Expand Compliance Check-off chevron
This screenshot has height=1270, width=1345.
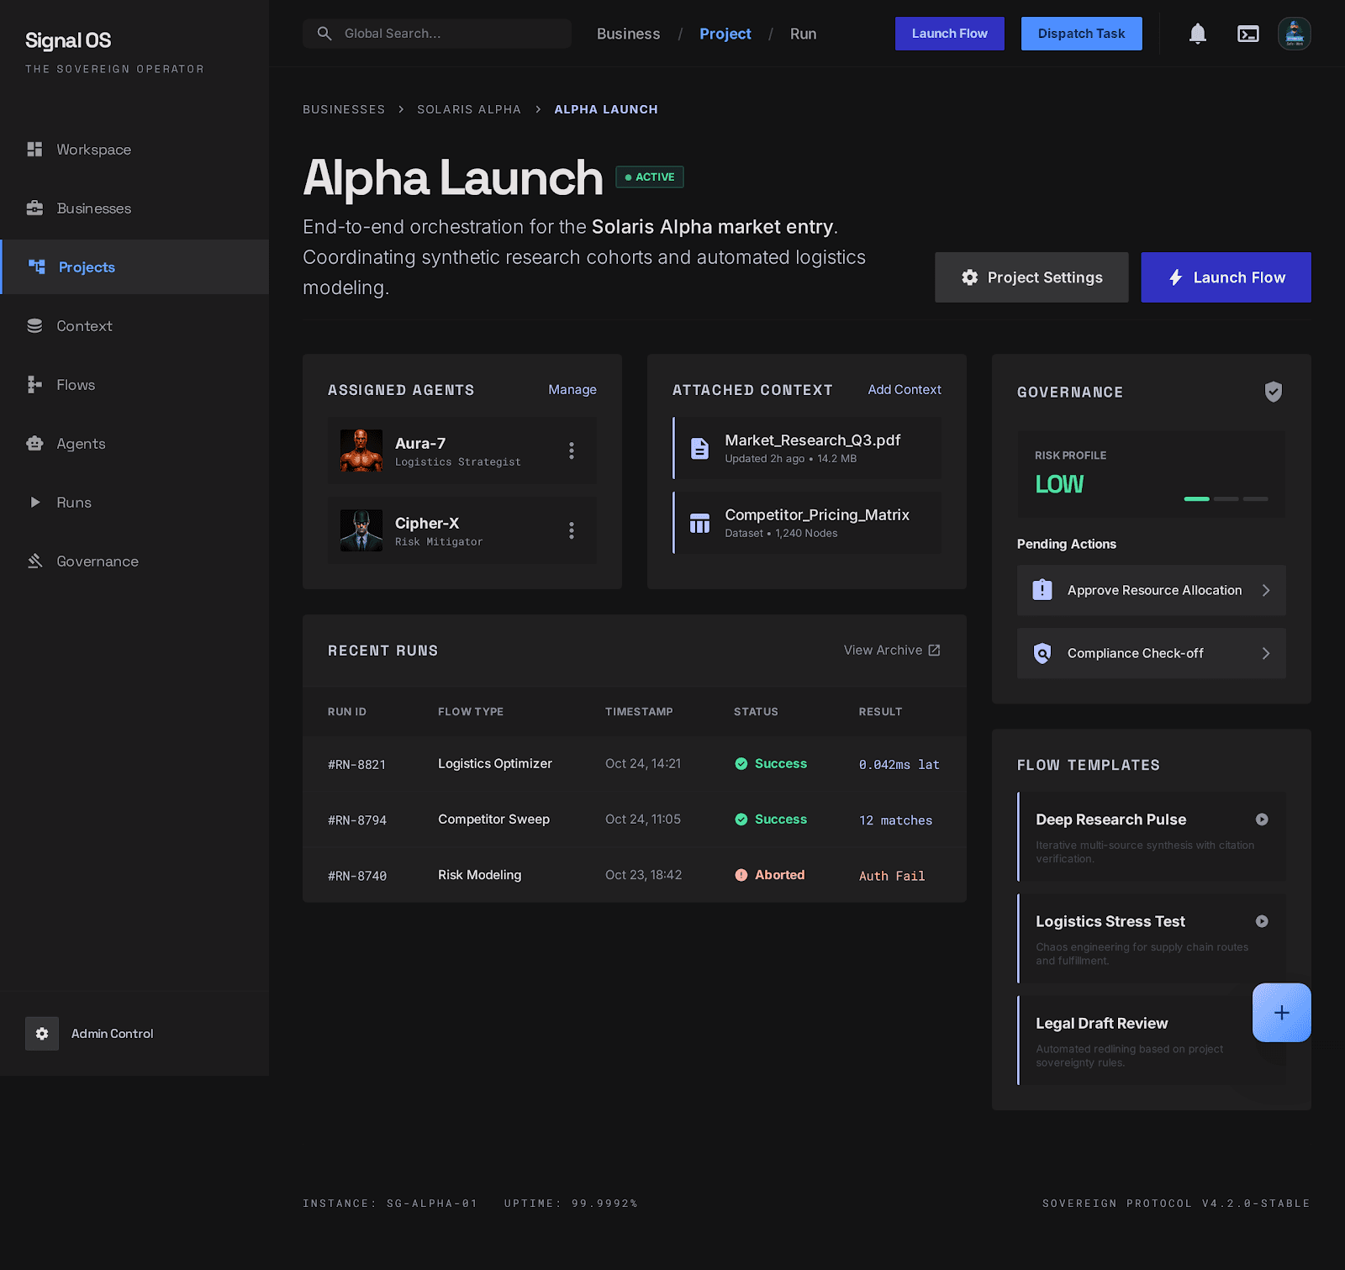1266,653
